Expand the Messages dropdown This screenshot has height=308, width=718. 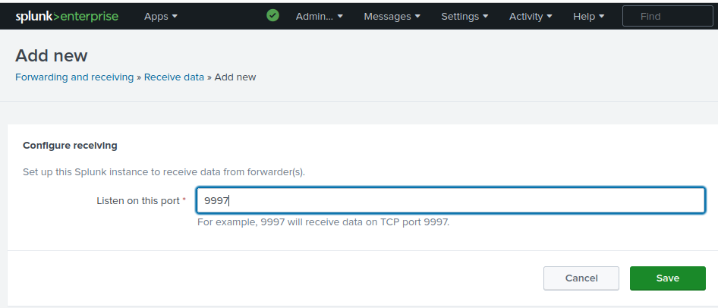coord(392,16)
